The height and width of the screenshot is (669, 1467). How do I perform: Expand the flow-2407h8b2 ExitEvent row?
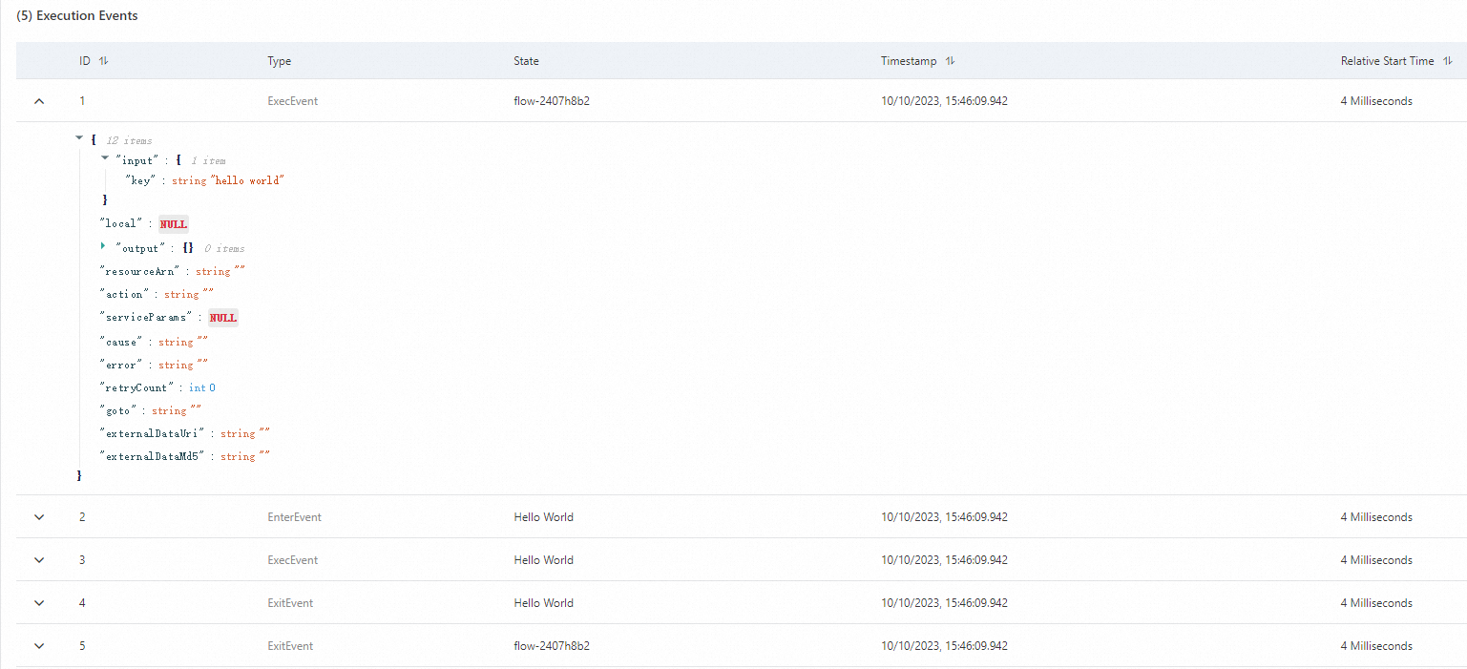tap(38, 645)
